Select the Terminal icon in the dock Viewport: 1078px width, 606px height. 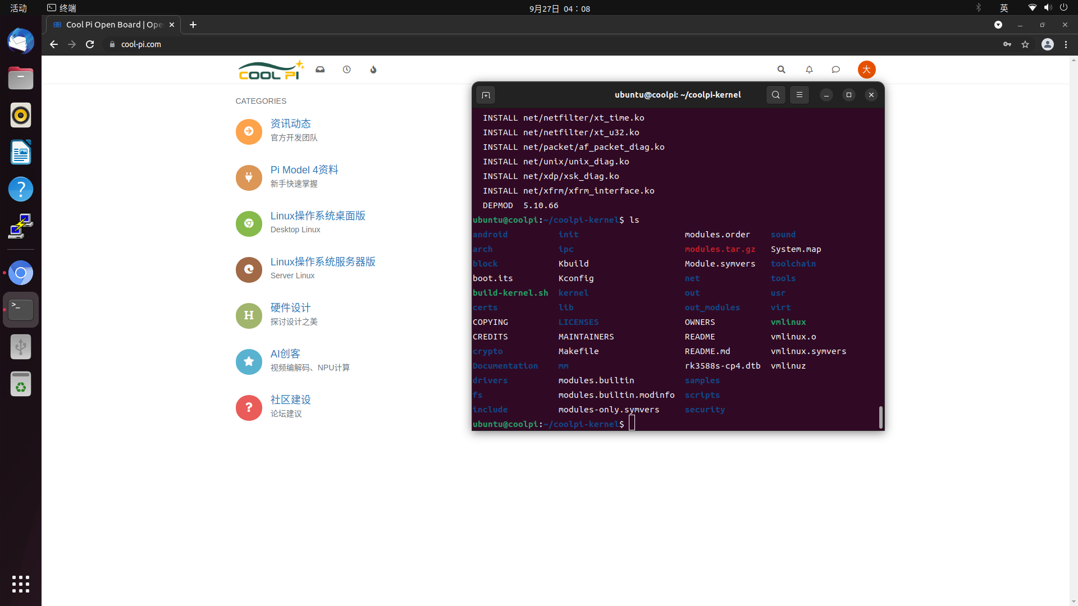21,310
